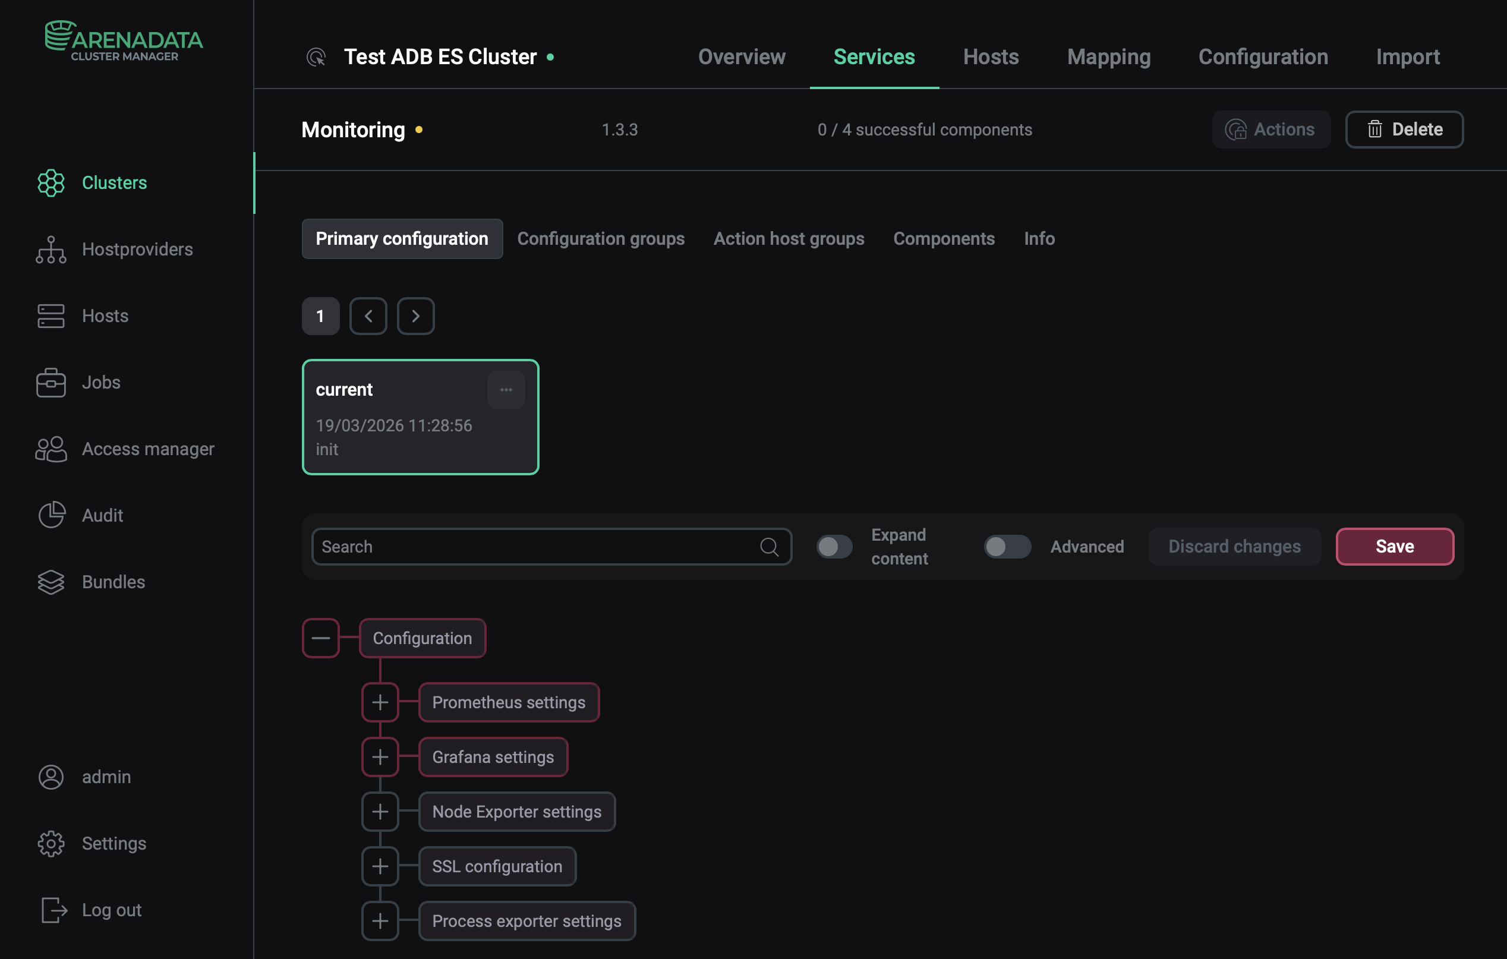Open the three-dot menu on current configuration card
The image size is (1507, 959).
click(506, 389)
